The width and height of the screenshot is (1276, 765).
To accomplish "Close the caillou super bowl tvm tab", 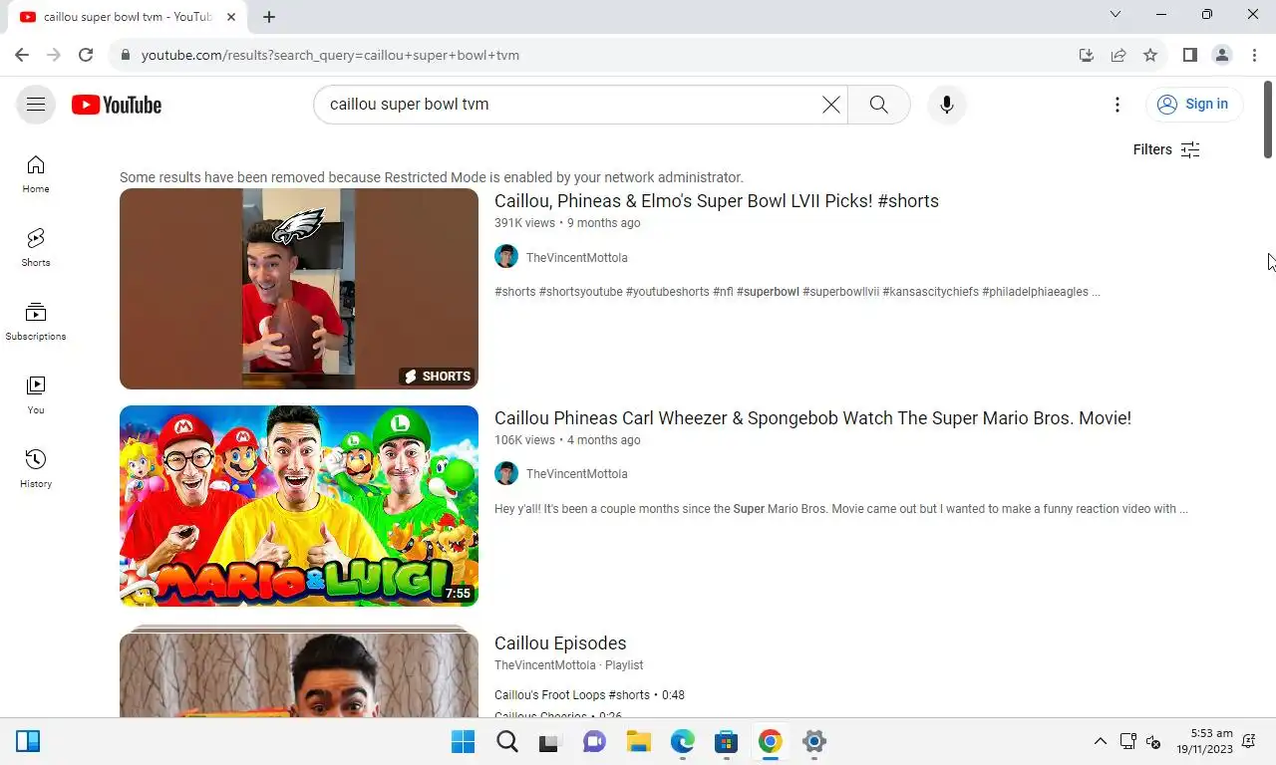I will tap(231, 17).
